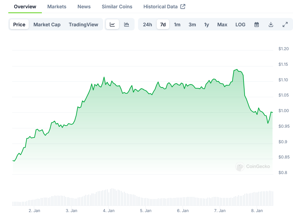Switch to candlestick chart view icon
The width and height of the screenshot is (293, 219).
[127, 25]
